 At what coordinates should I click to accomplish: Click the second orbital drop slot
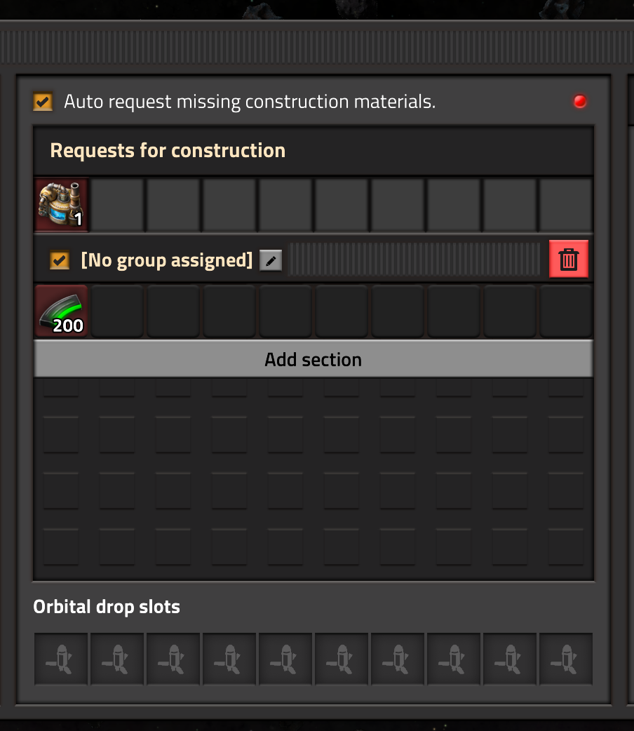tap(118, 659)
